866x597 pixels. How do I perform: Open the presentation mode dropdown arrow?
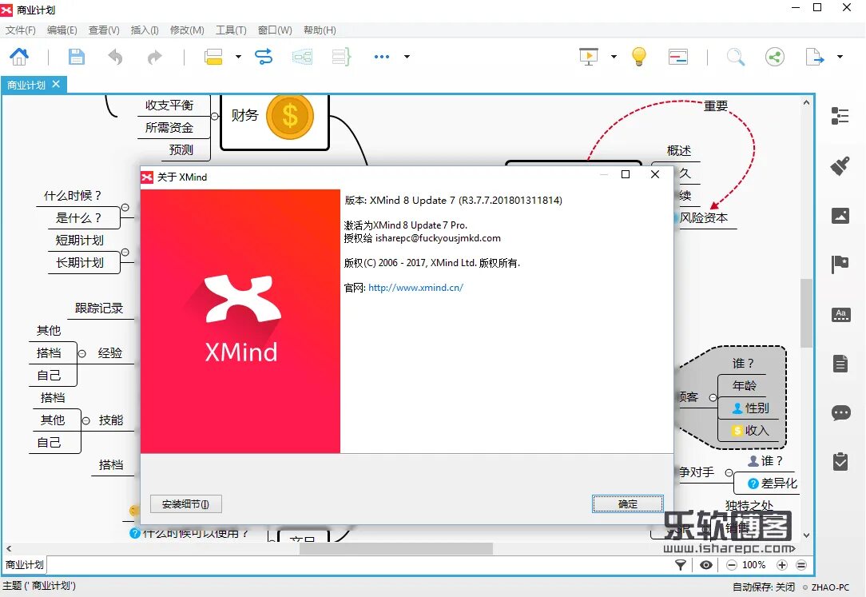(x=614, y=56)
